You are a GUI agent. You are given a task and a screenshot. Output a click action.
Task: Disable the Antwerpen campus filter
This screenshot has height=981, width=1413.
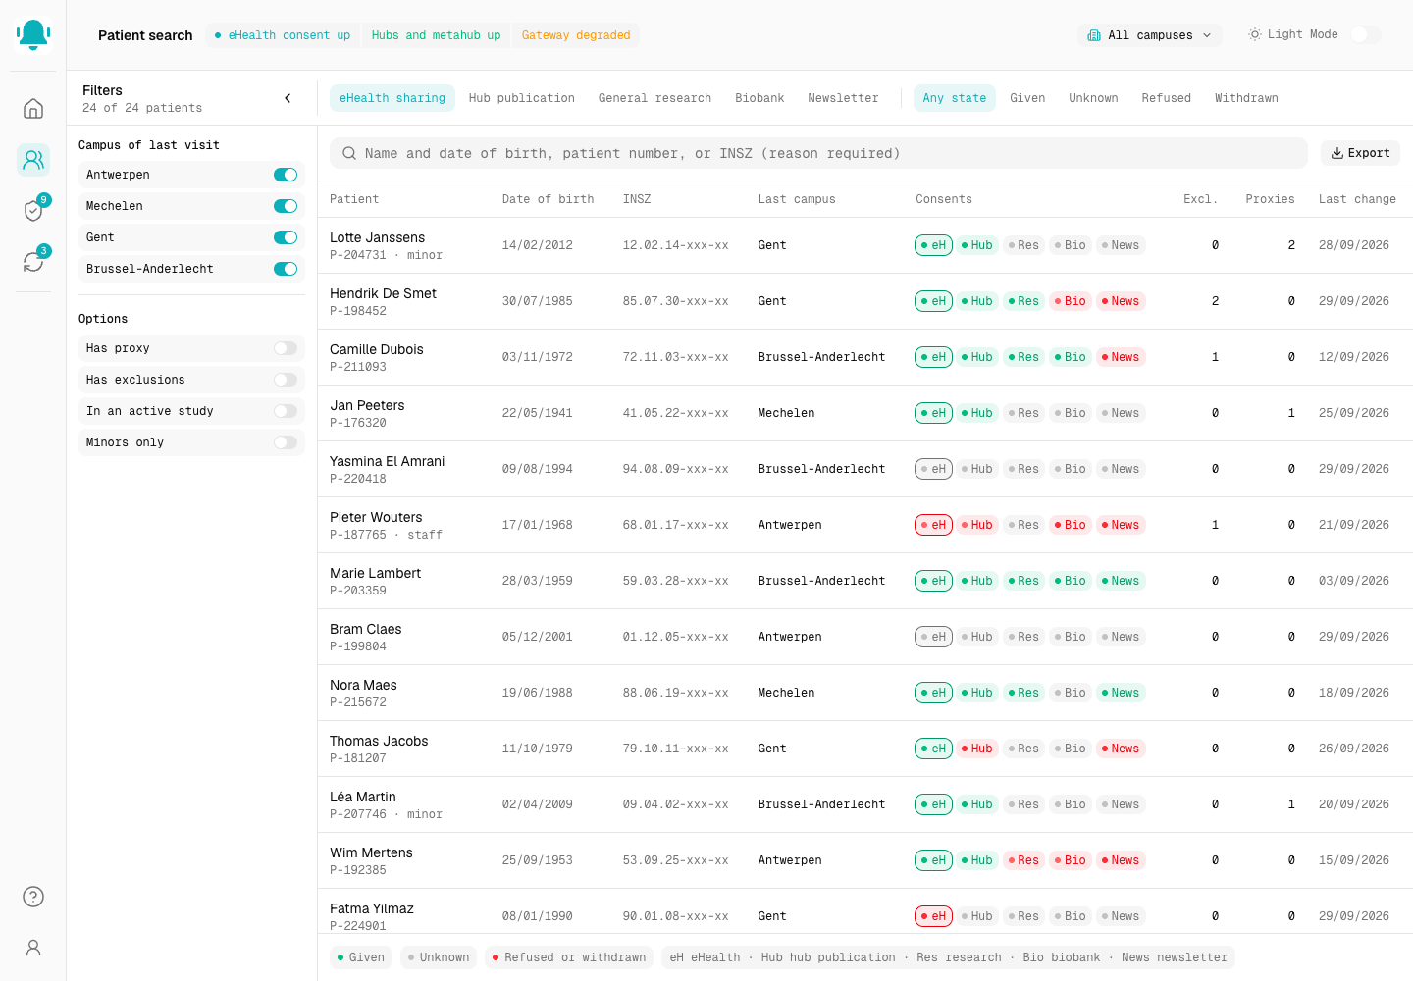tap(286, 175)
